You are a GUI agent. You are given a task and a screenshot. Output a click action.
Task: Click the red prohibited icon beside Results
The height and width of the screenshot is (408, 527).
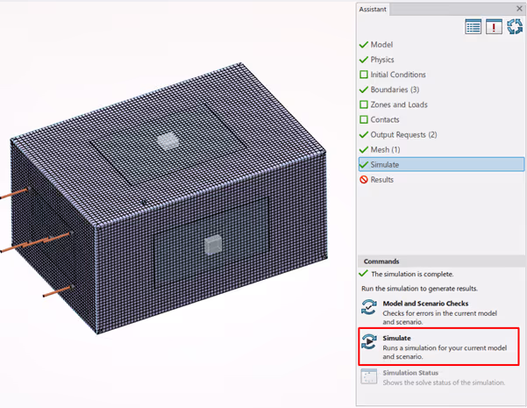click(364, 180)
